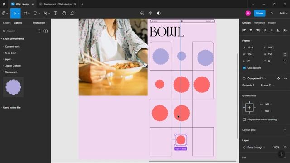Select the Text tool

(x=55, y=13)
